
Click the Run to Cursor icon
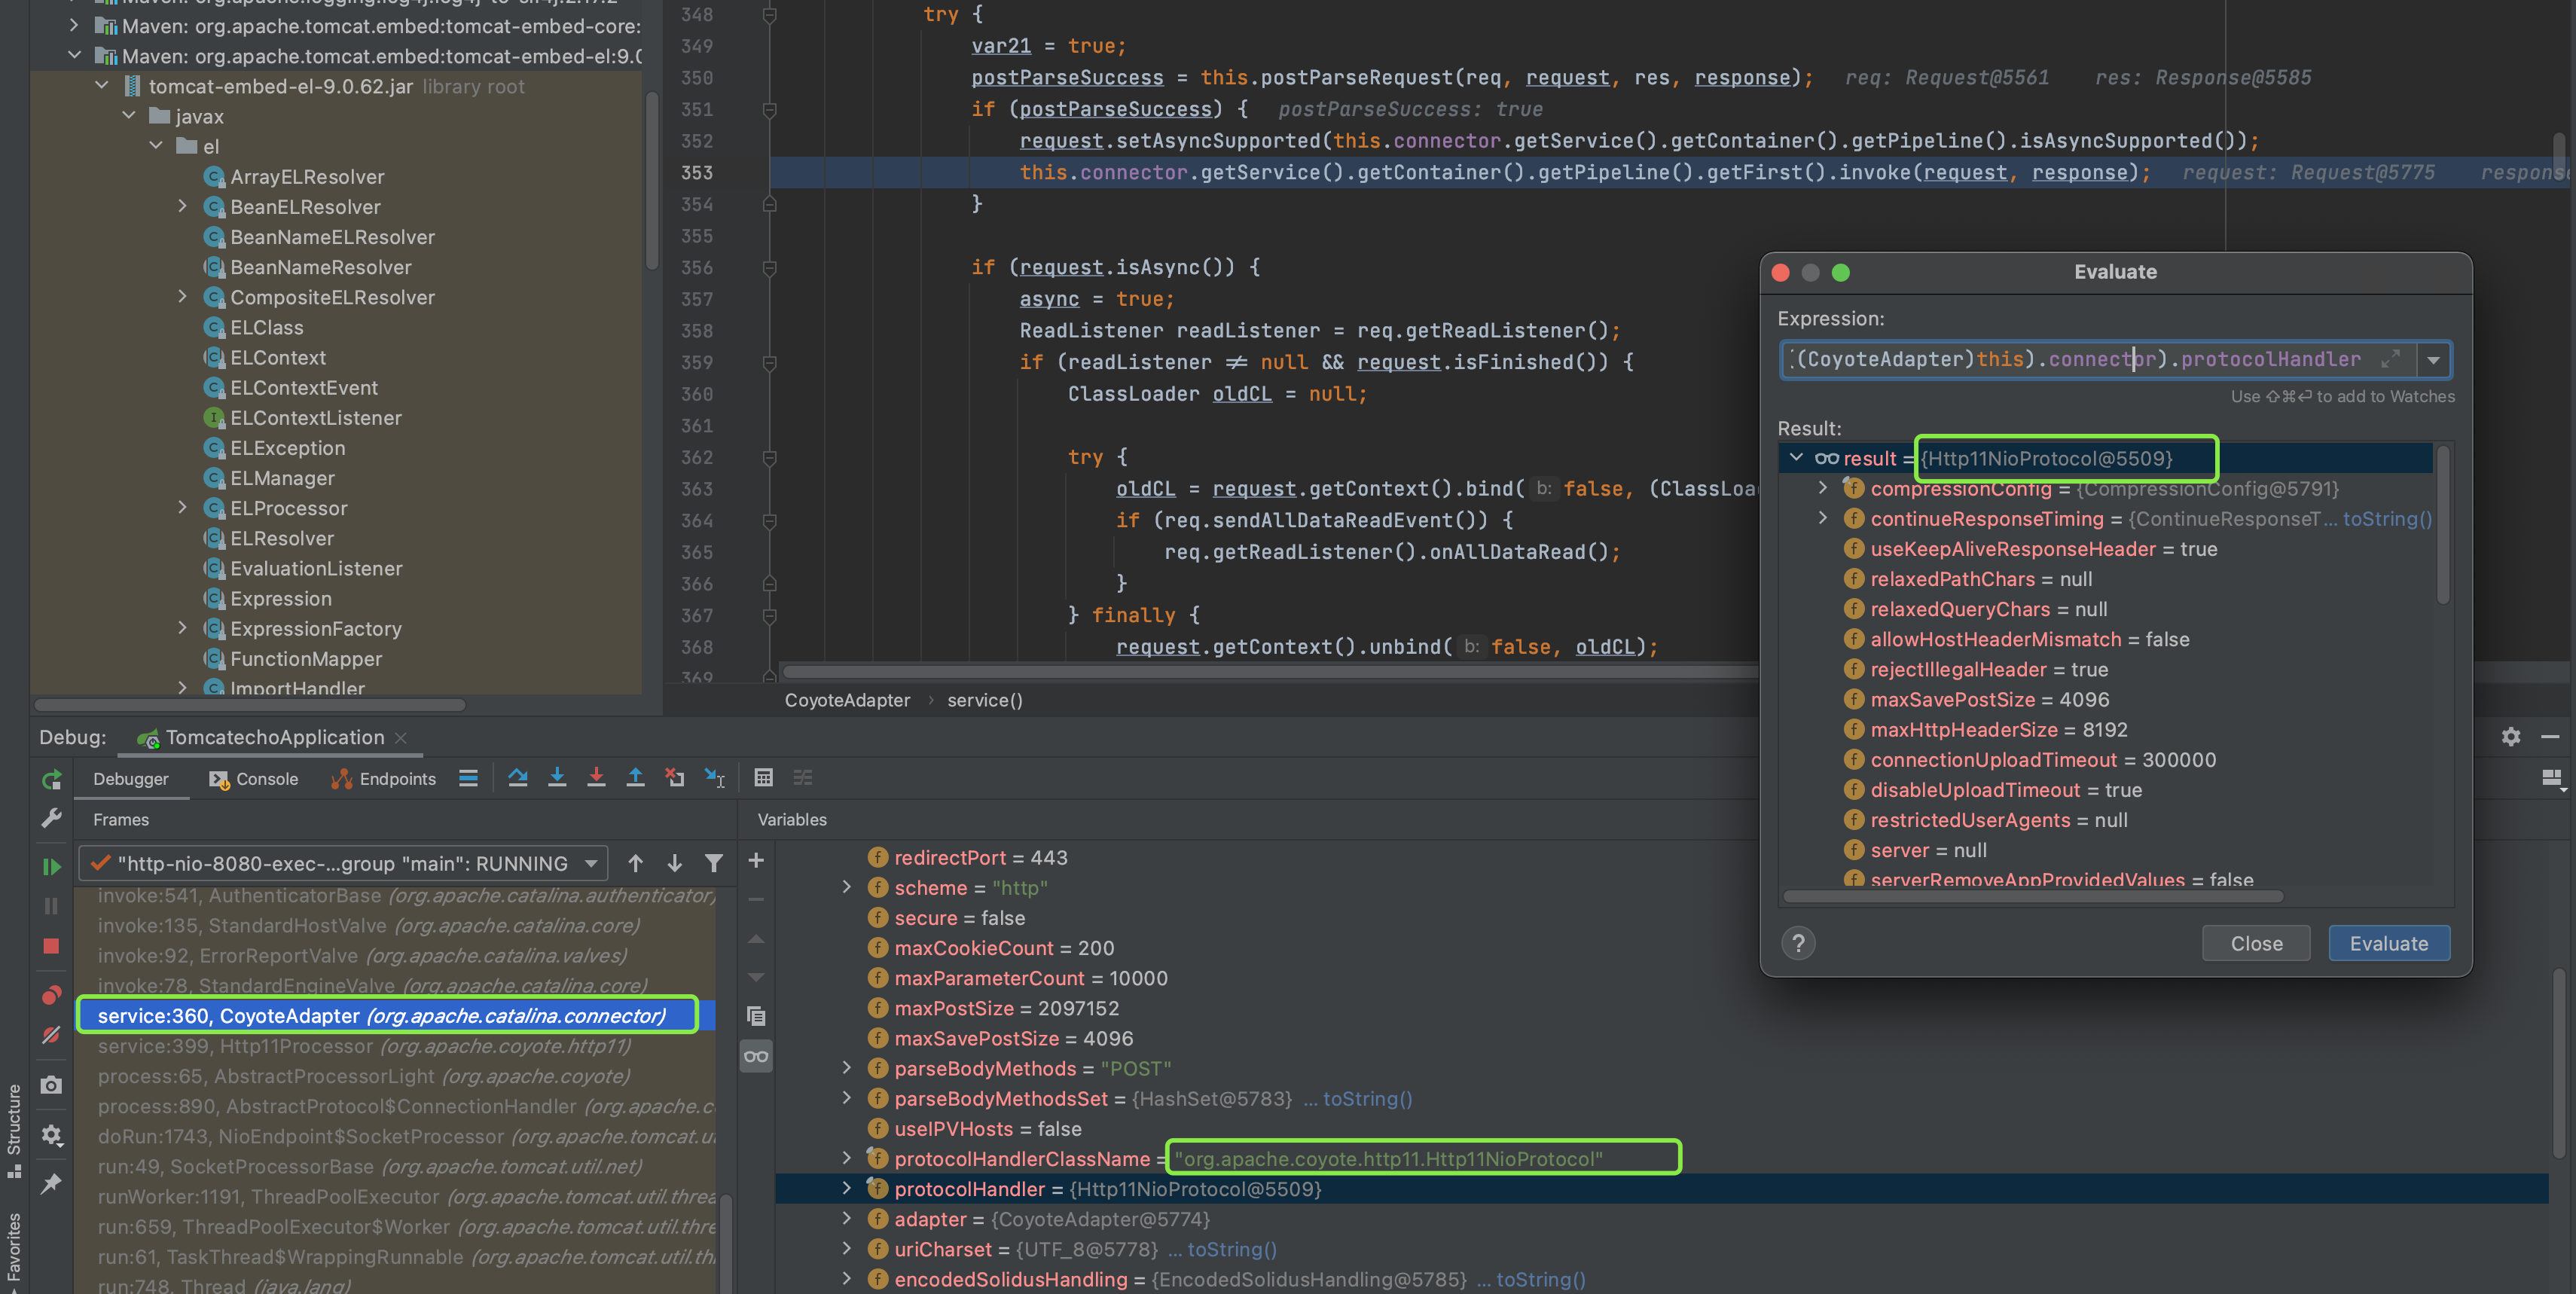point(714,778)
